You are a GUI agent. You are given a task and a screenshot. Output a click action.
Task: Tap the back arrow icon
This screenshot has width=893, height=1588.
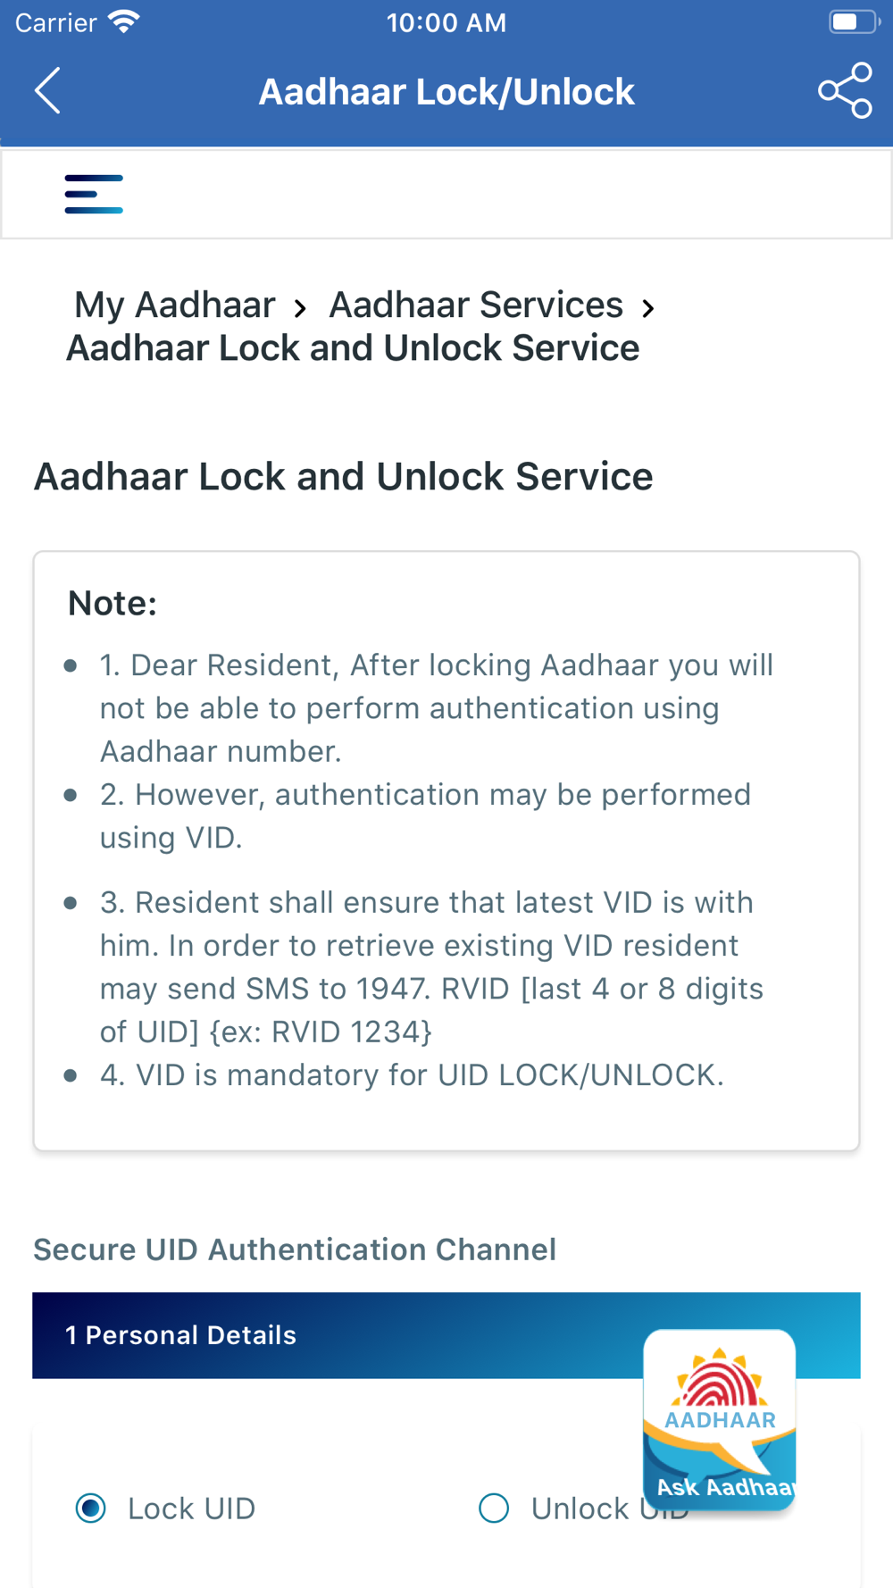47,90
